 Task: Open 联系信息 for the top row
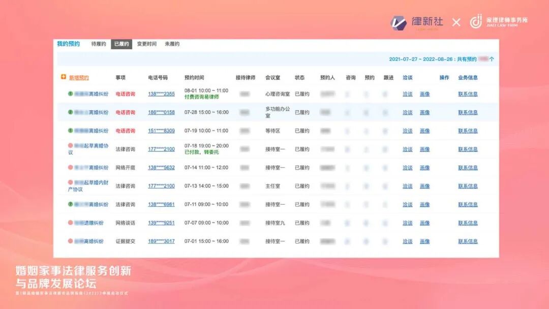coord(467,94)
